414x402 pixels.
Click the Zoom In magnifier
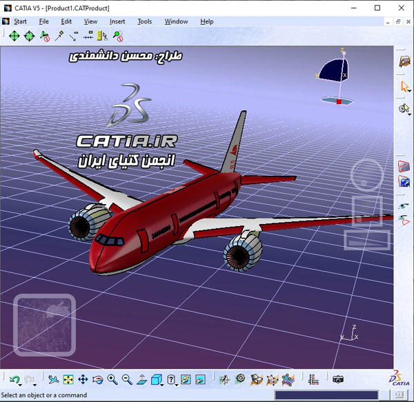point(112,379)
